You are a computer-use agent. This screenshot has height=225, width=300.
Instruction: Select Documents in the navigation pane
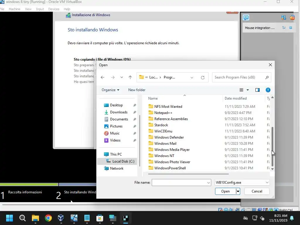tap(119, 119)
